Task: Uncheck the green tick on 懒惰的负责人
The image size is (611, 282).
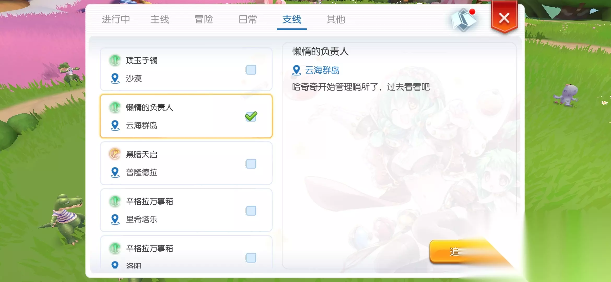Action: click(x=251, y=116)
